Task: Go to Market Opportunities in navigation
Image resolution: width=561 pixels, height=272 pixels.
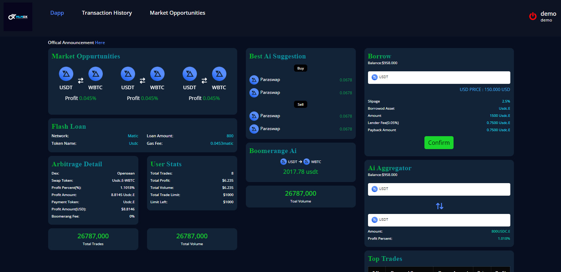Action: [178, 13]
